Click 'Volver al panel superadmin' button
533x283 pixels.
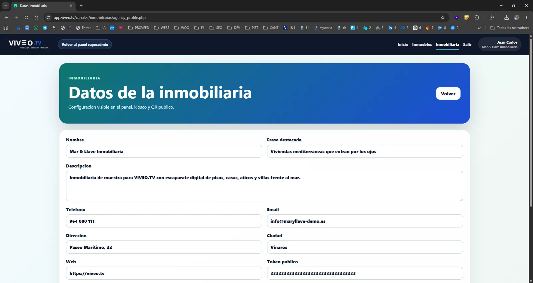click(85, 44)
